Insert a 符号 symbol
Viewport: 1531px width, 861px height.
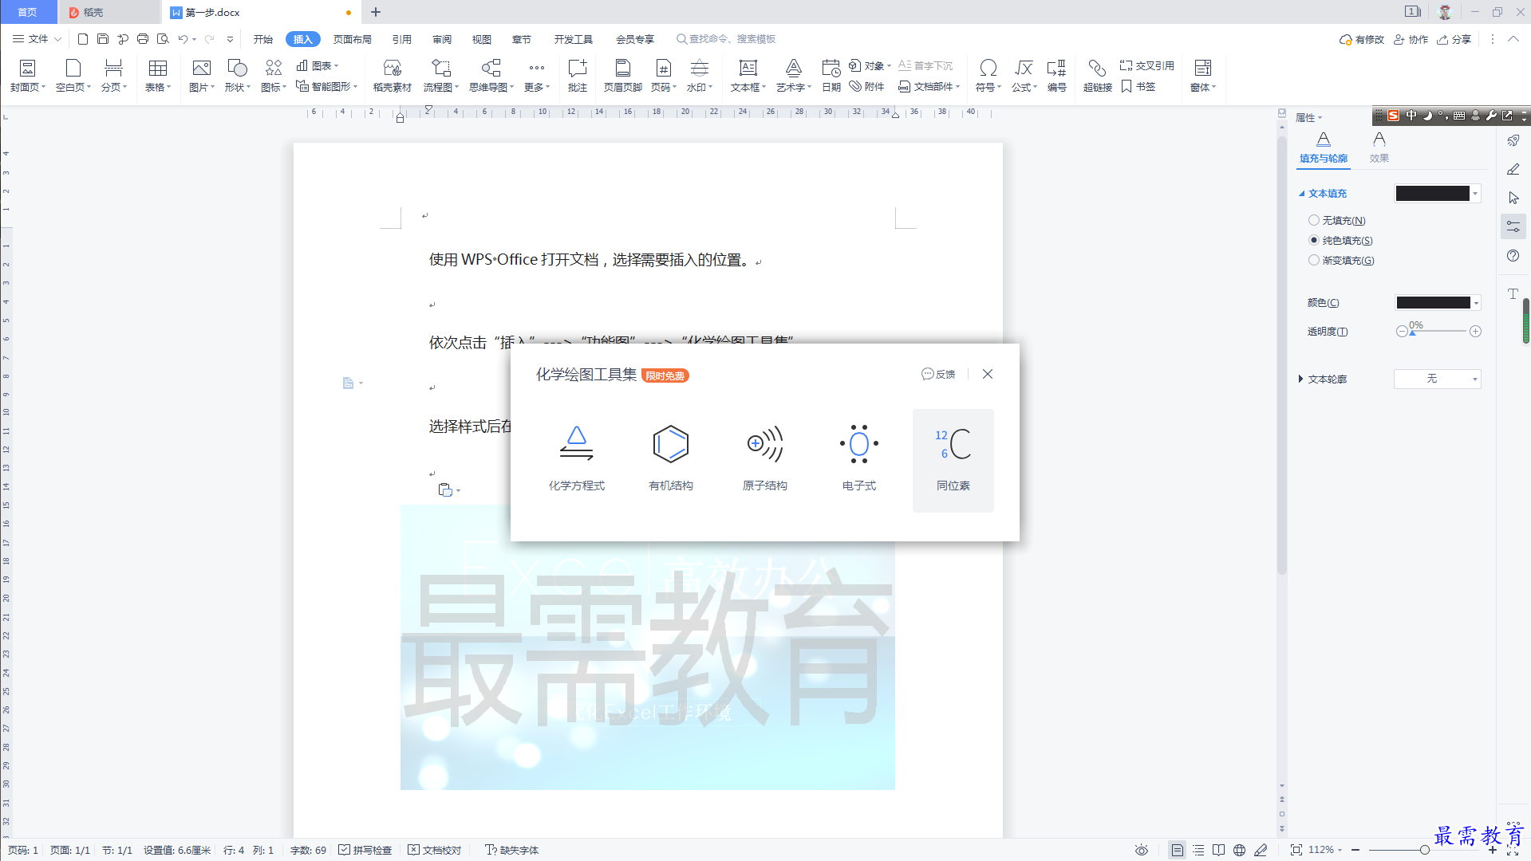[988, 76]
